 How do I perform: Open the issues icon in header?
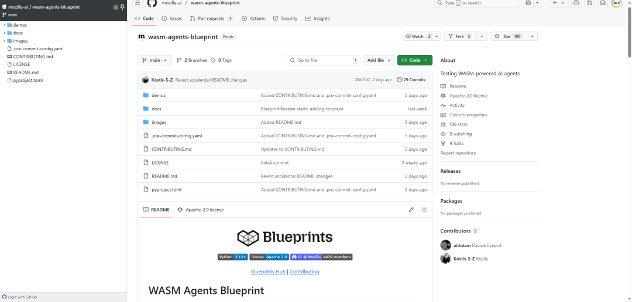click(x=576, y=3)
